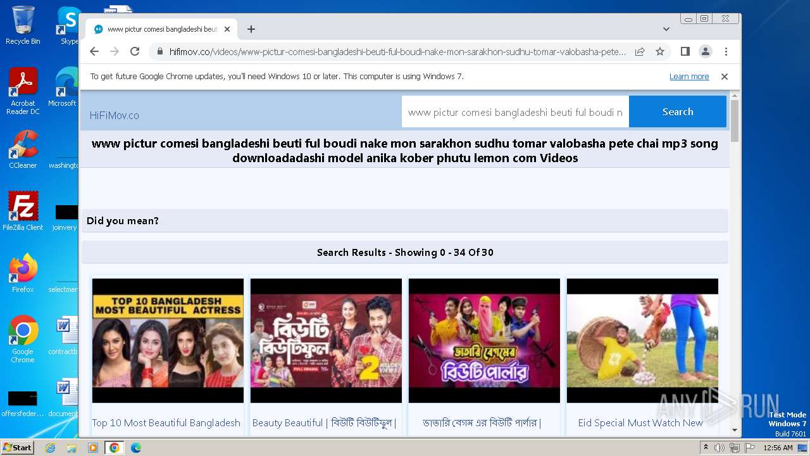Open the Start menu

click(17, 447)
